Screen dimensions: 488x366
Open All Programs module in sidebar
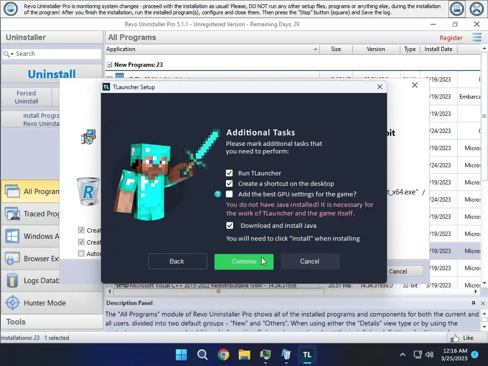[31, 192]
